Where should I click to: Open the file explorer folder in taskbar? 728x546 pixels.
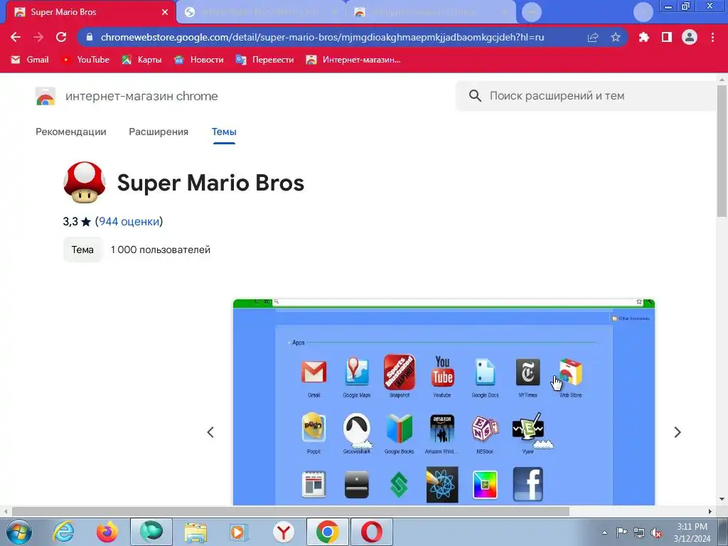[196, 532]
